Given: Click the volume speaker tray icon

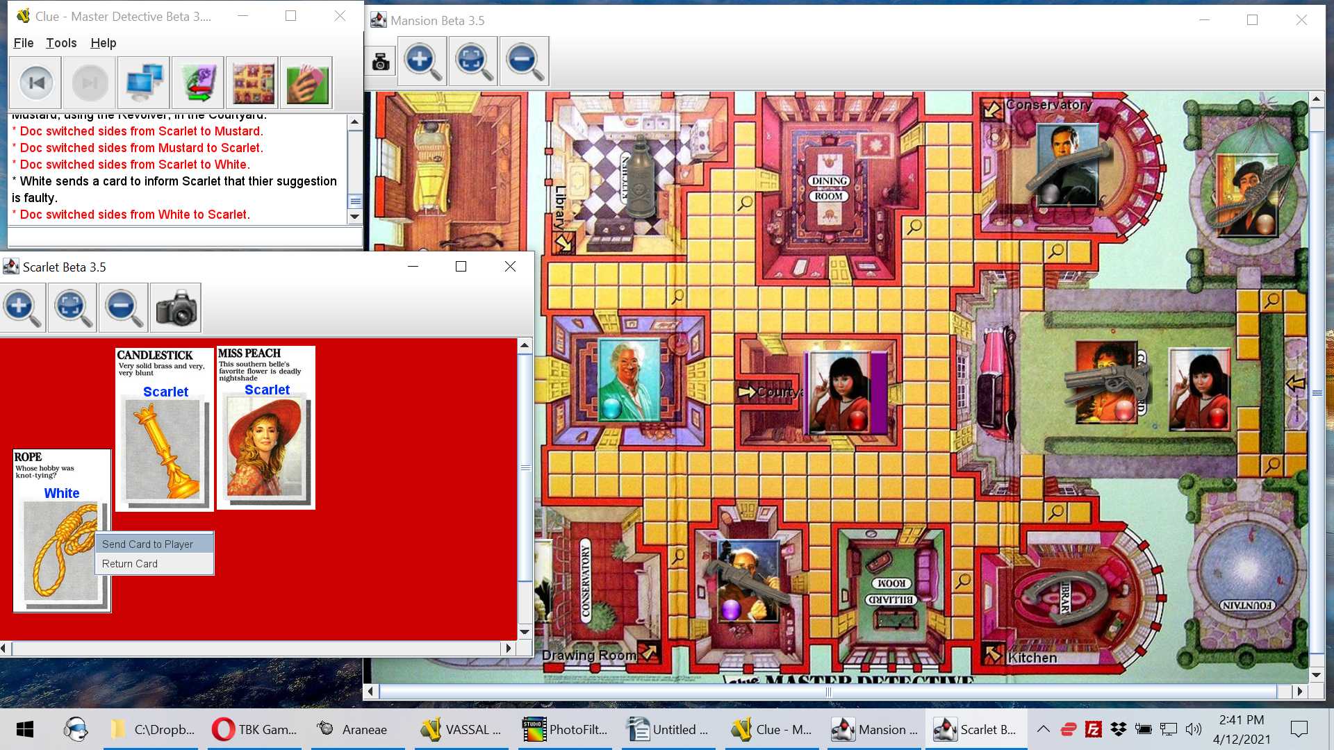Looking at the screenshot, I should (1194, 728).
